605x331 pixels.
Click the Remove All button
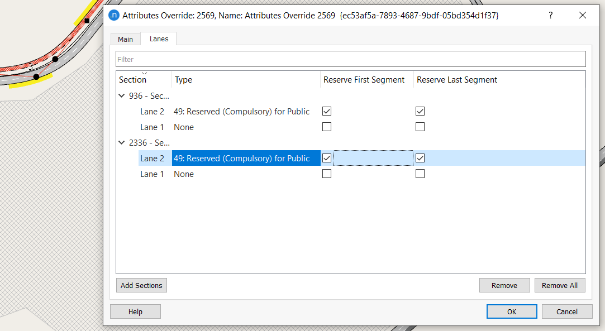pos(559,285)
